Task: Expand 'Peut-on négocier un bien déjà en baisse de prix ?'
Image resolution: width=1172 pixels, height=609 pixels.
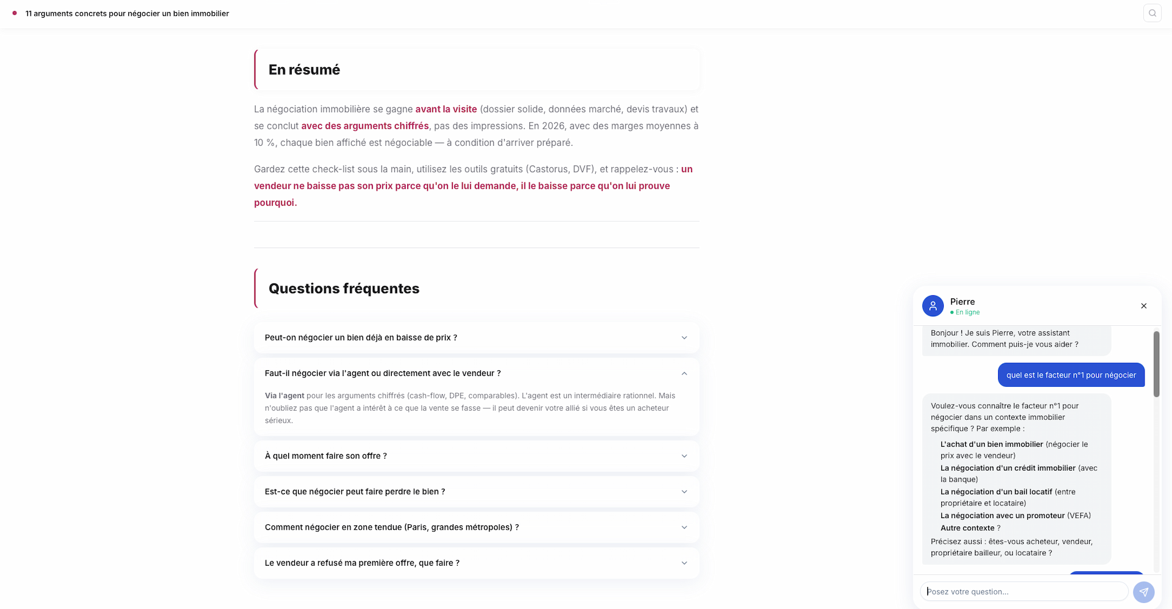Action: pos(476,337)
